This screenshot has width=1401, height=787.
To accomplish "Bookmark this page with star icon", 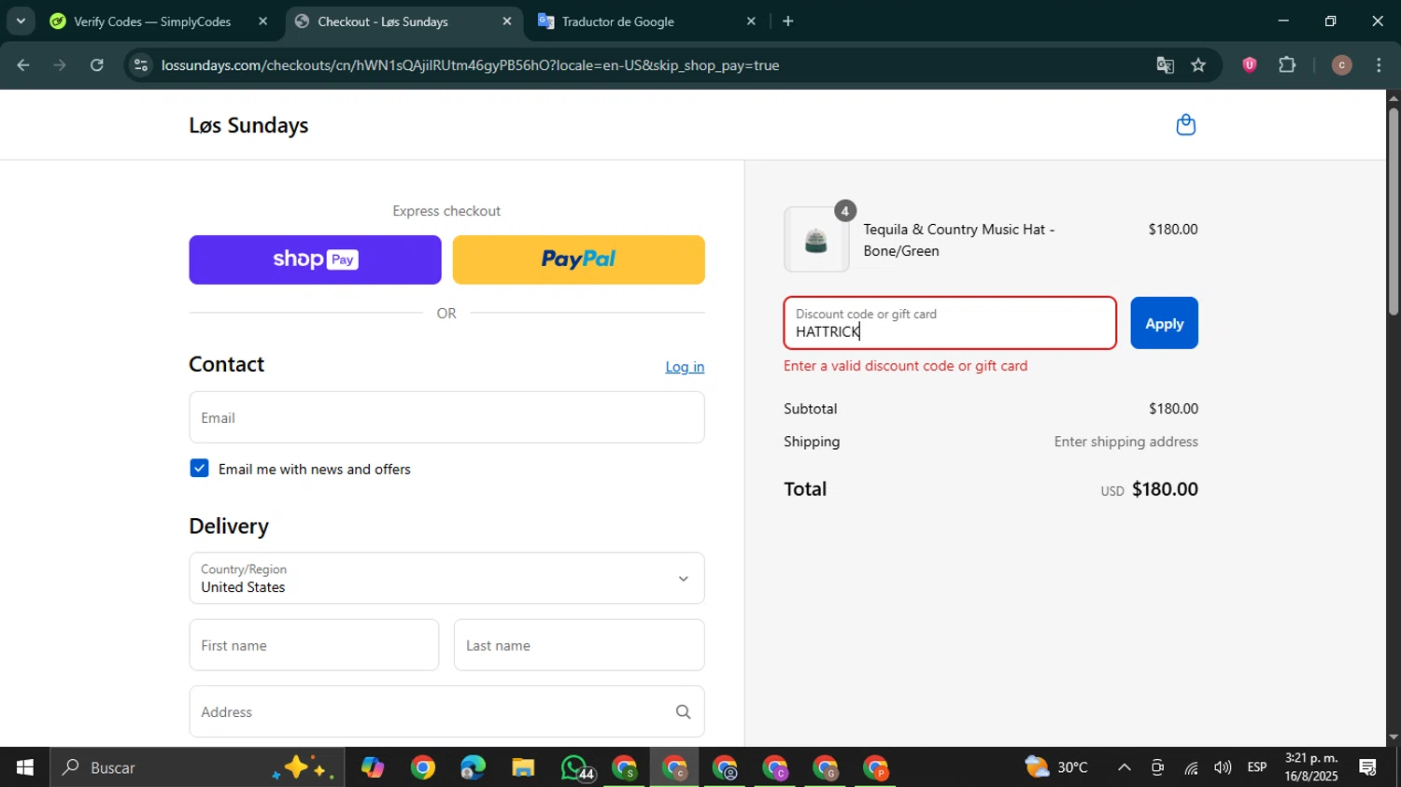I will (x=1198, y=65).
